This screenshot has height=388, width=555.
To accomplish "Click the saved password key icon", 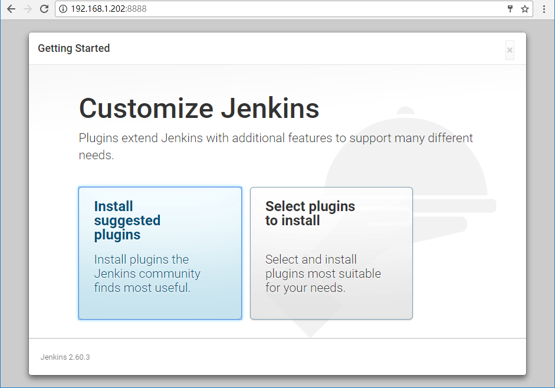I will tap(510, 9).
